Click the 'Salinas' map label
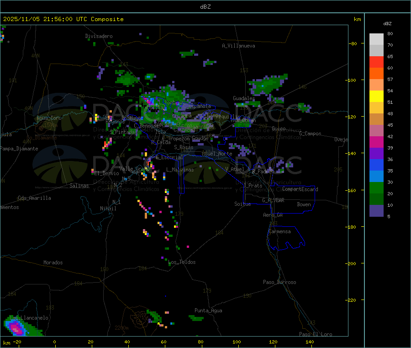411x348 pixels. [79, 186]
